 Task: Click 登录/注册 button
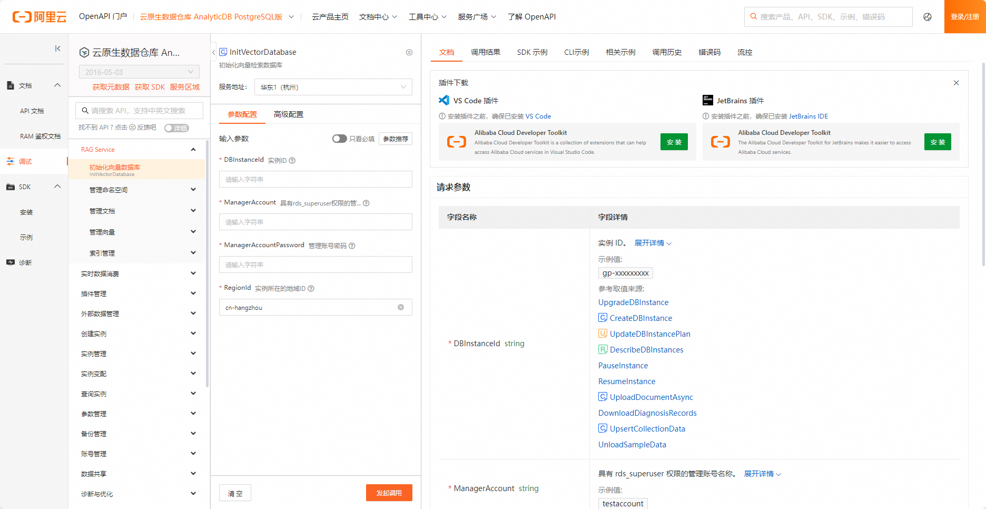tap(965, 17)
